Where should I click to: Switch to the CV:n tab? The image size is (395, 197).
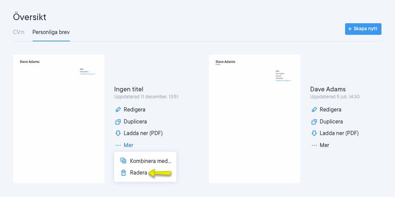[x=19, y=32]
